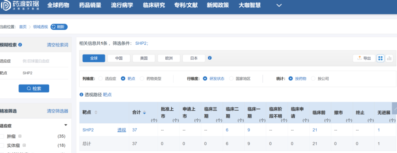This screenshot has width=397, height=153.
Task: Select 按公司 statistics radio option
Action: click(313, 78)
